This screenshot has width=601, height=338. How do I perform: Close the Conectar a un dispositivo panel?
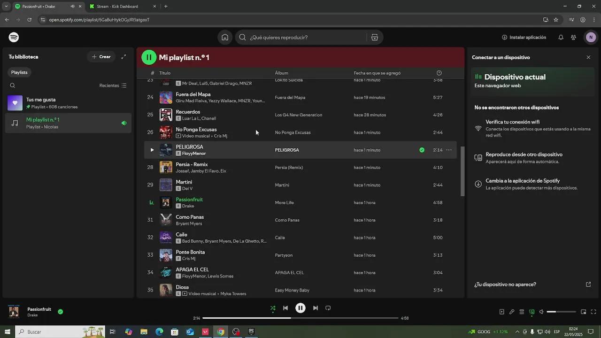point(588,57)
